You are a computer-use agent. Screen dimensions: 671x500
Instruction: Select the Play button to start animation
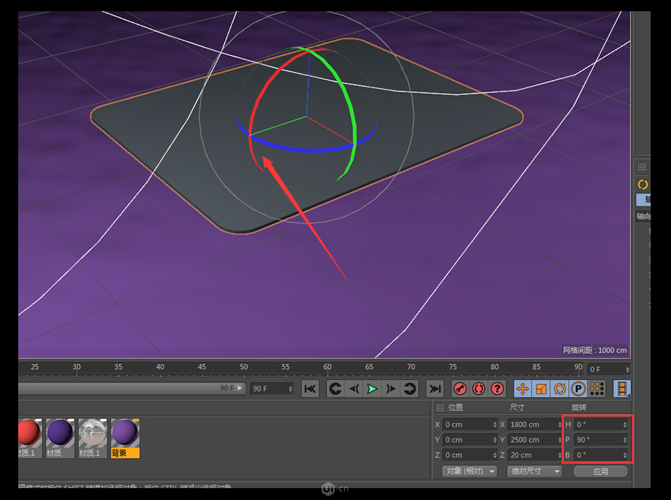point(371,389)
